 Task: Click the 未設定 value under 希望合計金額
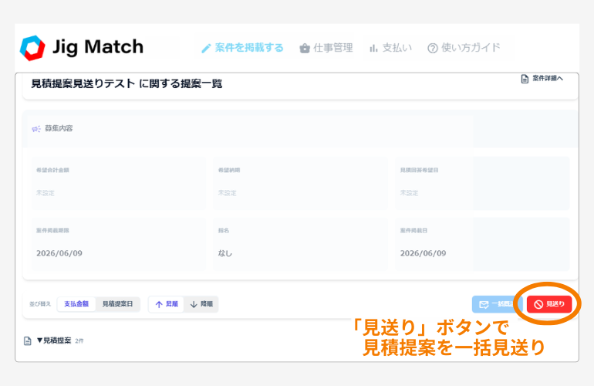pyautogui.click(x=45, y=193)
